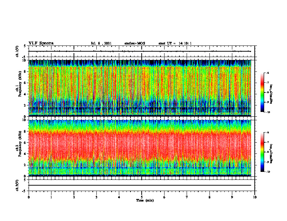Click the "5" tick label of ch.1(V) panel

pyautogui.click(x=25, y=46)
